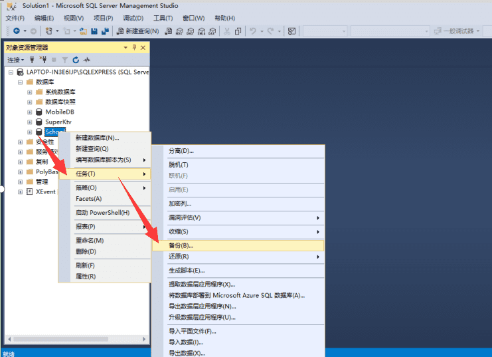Open 策略(O) submenu
The height and width of the screenshot is (357, 492).
(105, 188)
